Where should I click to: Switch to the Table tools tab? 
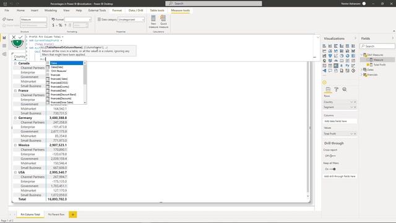point(157,11)
